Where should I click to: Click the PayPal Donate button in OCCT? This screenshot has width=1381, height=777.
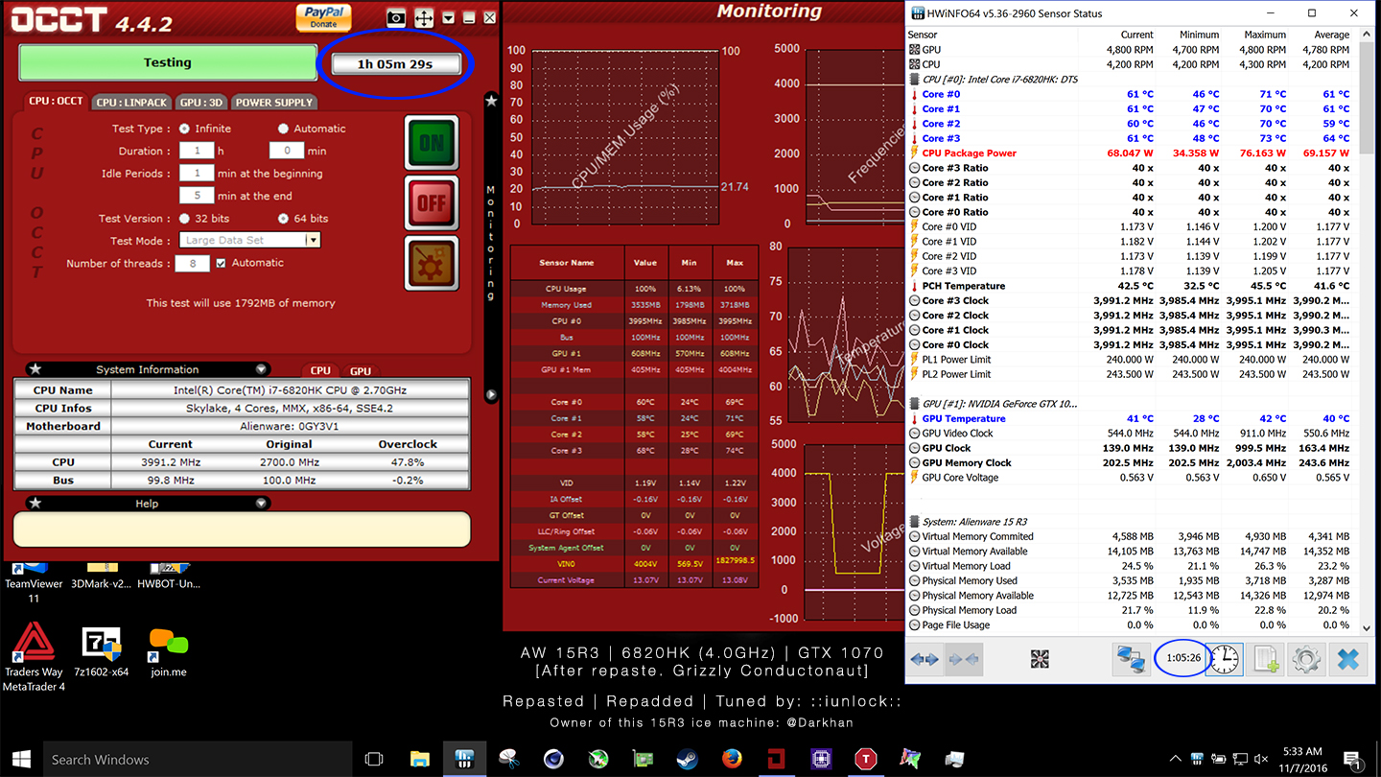click(323, 17)
